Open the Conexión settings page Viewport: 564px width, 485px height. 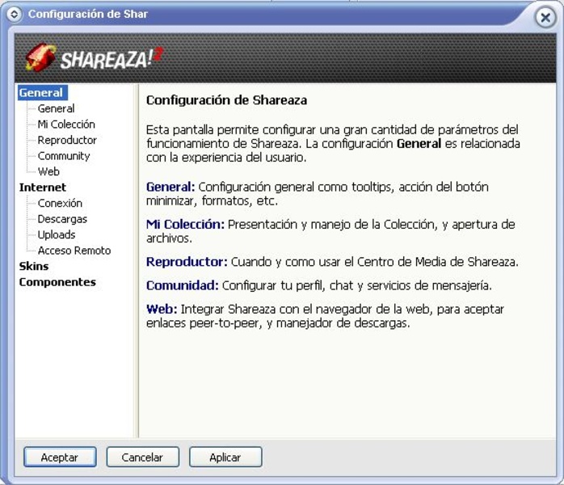click(60, 203)
